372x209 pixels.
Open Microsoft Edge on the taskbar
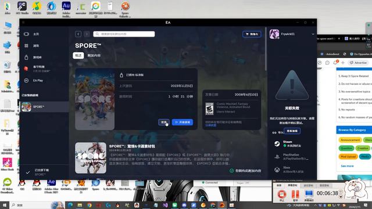pos(70,205)
